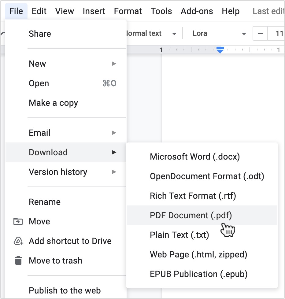
Task: Select Make a copy
Action: [66, 103]
